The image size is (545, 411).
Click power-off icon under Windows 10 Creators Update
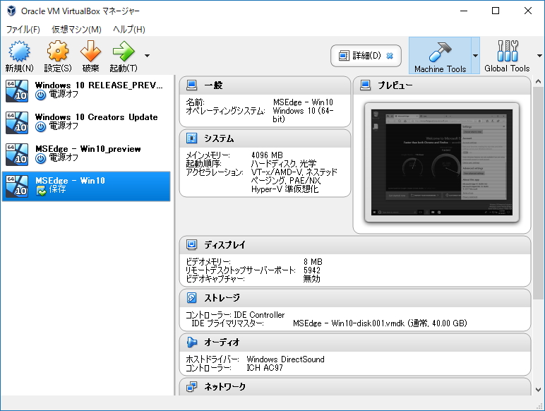click(41, 127)
